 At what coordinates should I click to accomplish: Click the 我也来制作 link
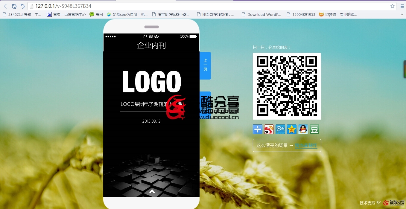(306, 146)
